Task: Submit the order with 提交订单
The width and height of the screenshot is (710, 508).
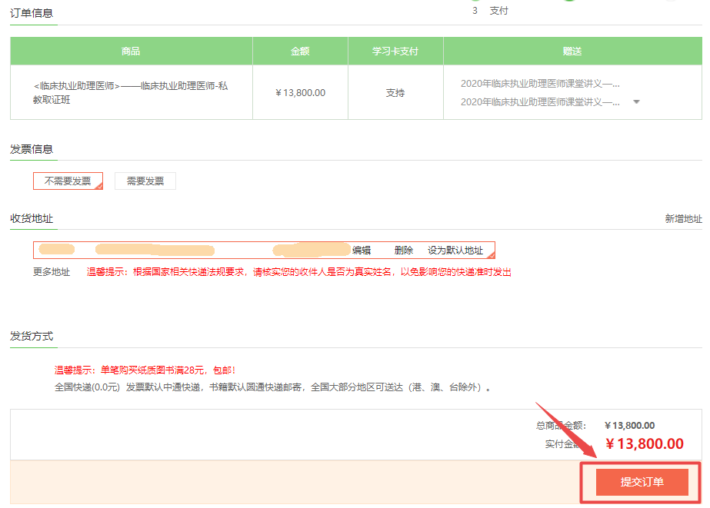Action: [x=642, y=482]
